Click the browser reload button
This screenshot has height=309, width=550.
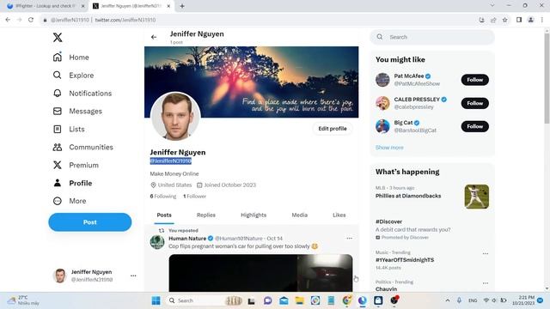click(31, 20)
